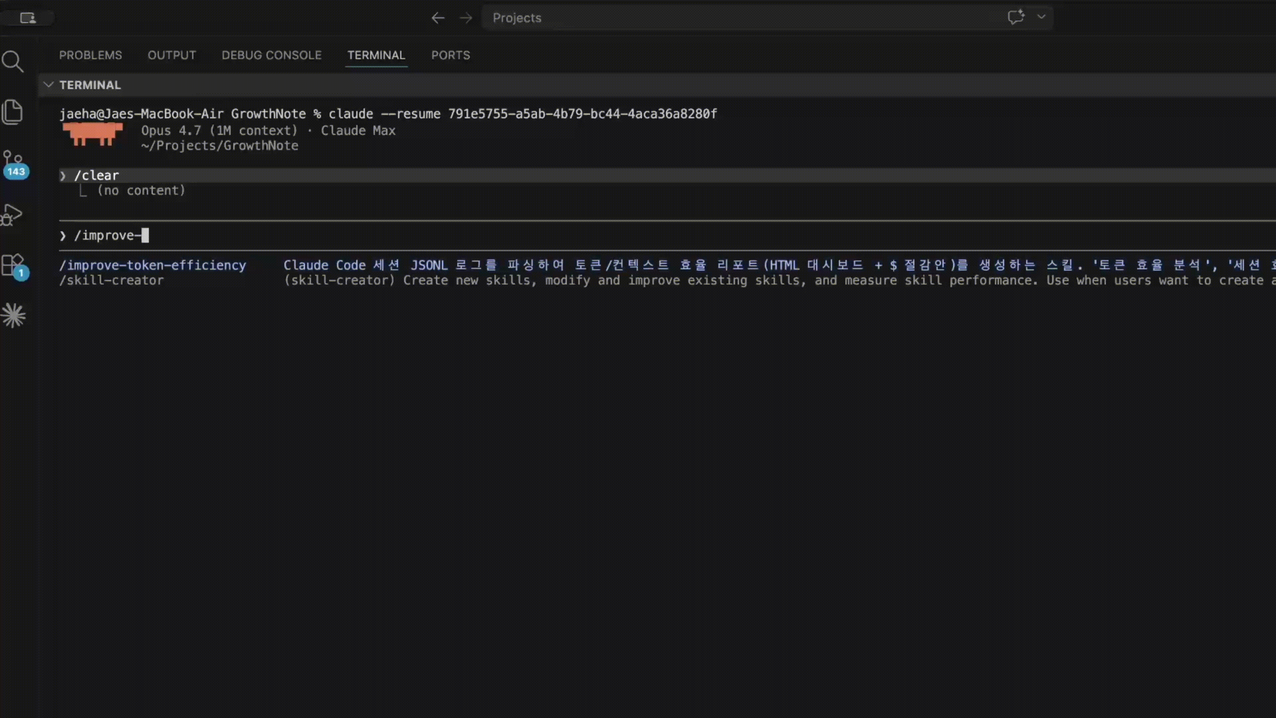
Task: Go forward with the right arrow
Action: [x=466, y=18]
